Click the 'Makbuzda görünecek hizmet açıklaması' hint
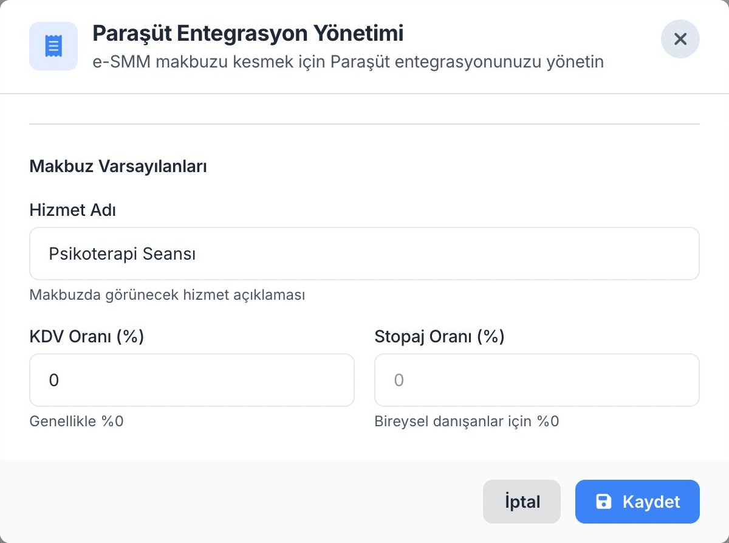This screenshot has height=543, width=729. click(x=167, y=295)
